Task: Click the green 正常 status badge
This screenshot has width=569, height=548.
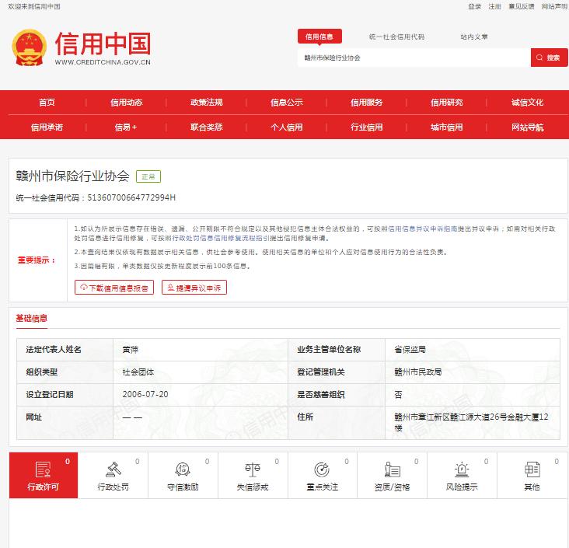Action: pyautogui.click(x=148, y=176)
